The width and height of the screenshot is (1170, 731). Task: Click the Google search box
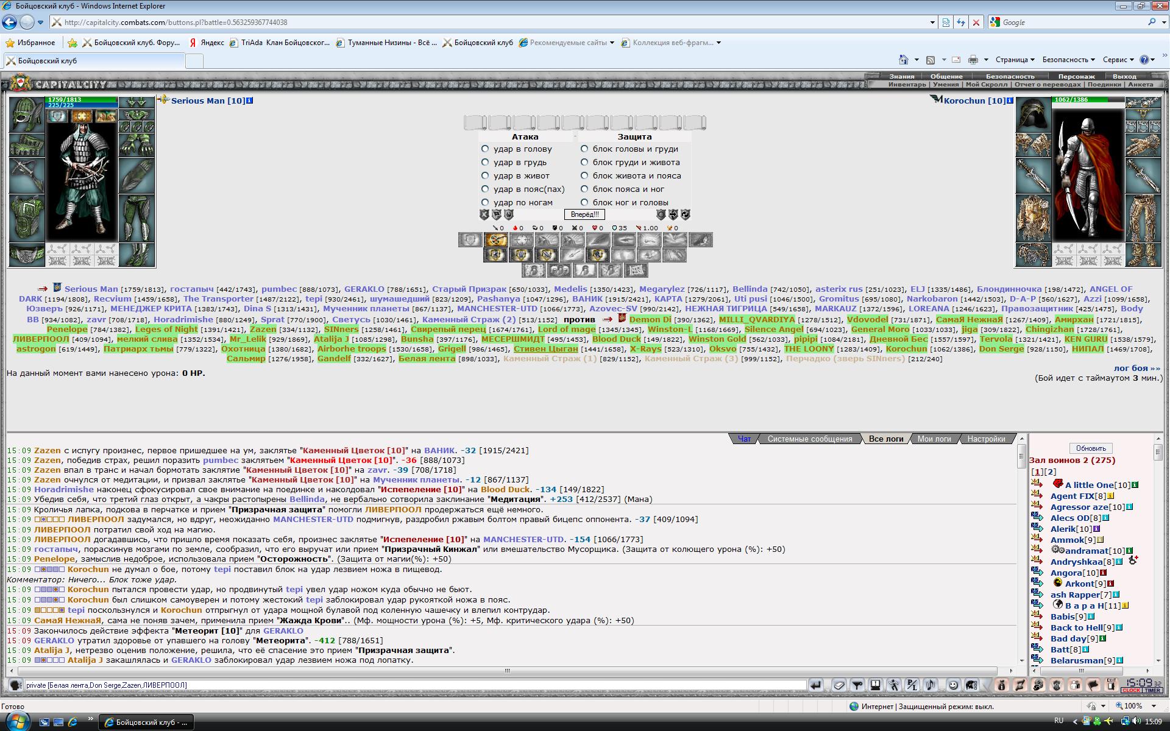pyautogui.click(x=1072, y=23)
